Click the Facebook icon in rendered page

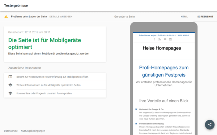point(154,39)
